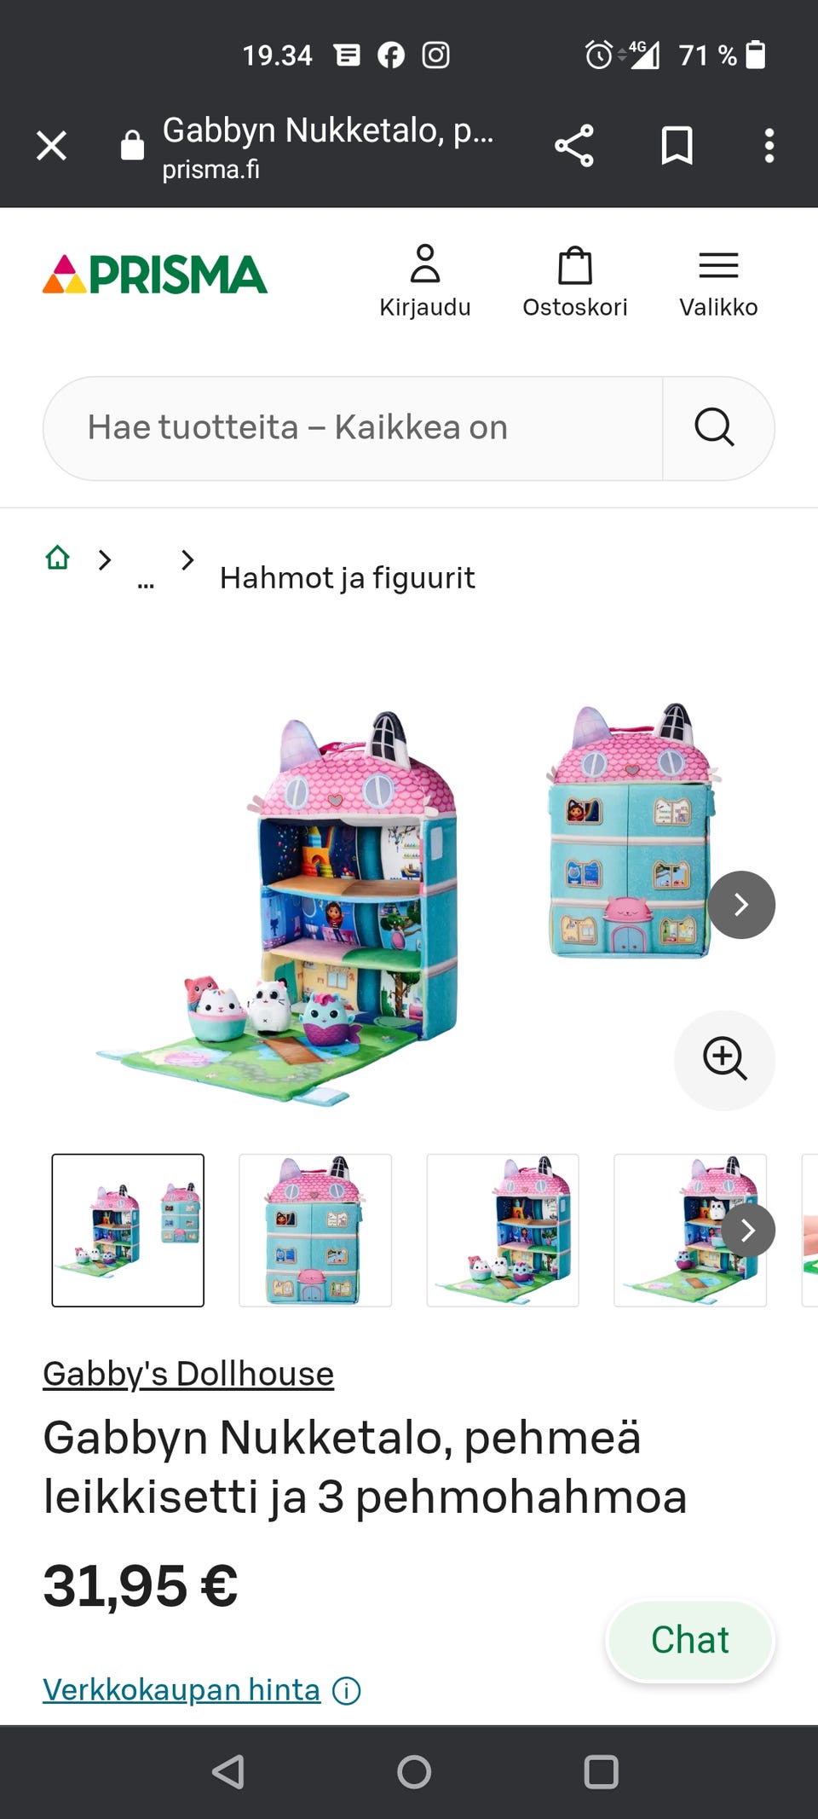This screenshot has height=1819, width=818.
Task: Bookmark this page with the bookmark icon
Action: tap(677, 146)
